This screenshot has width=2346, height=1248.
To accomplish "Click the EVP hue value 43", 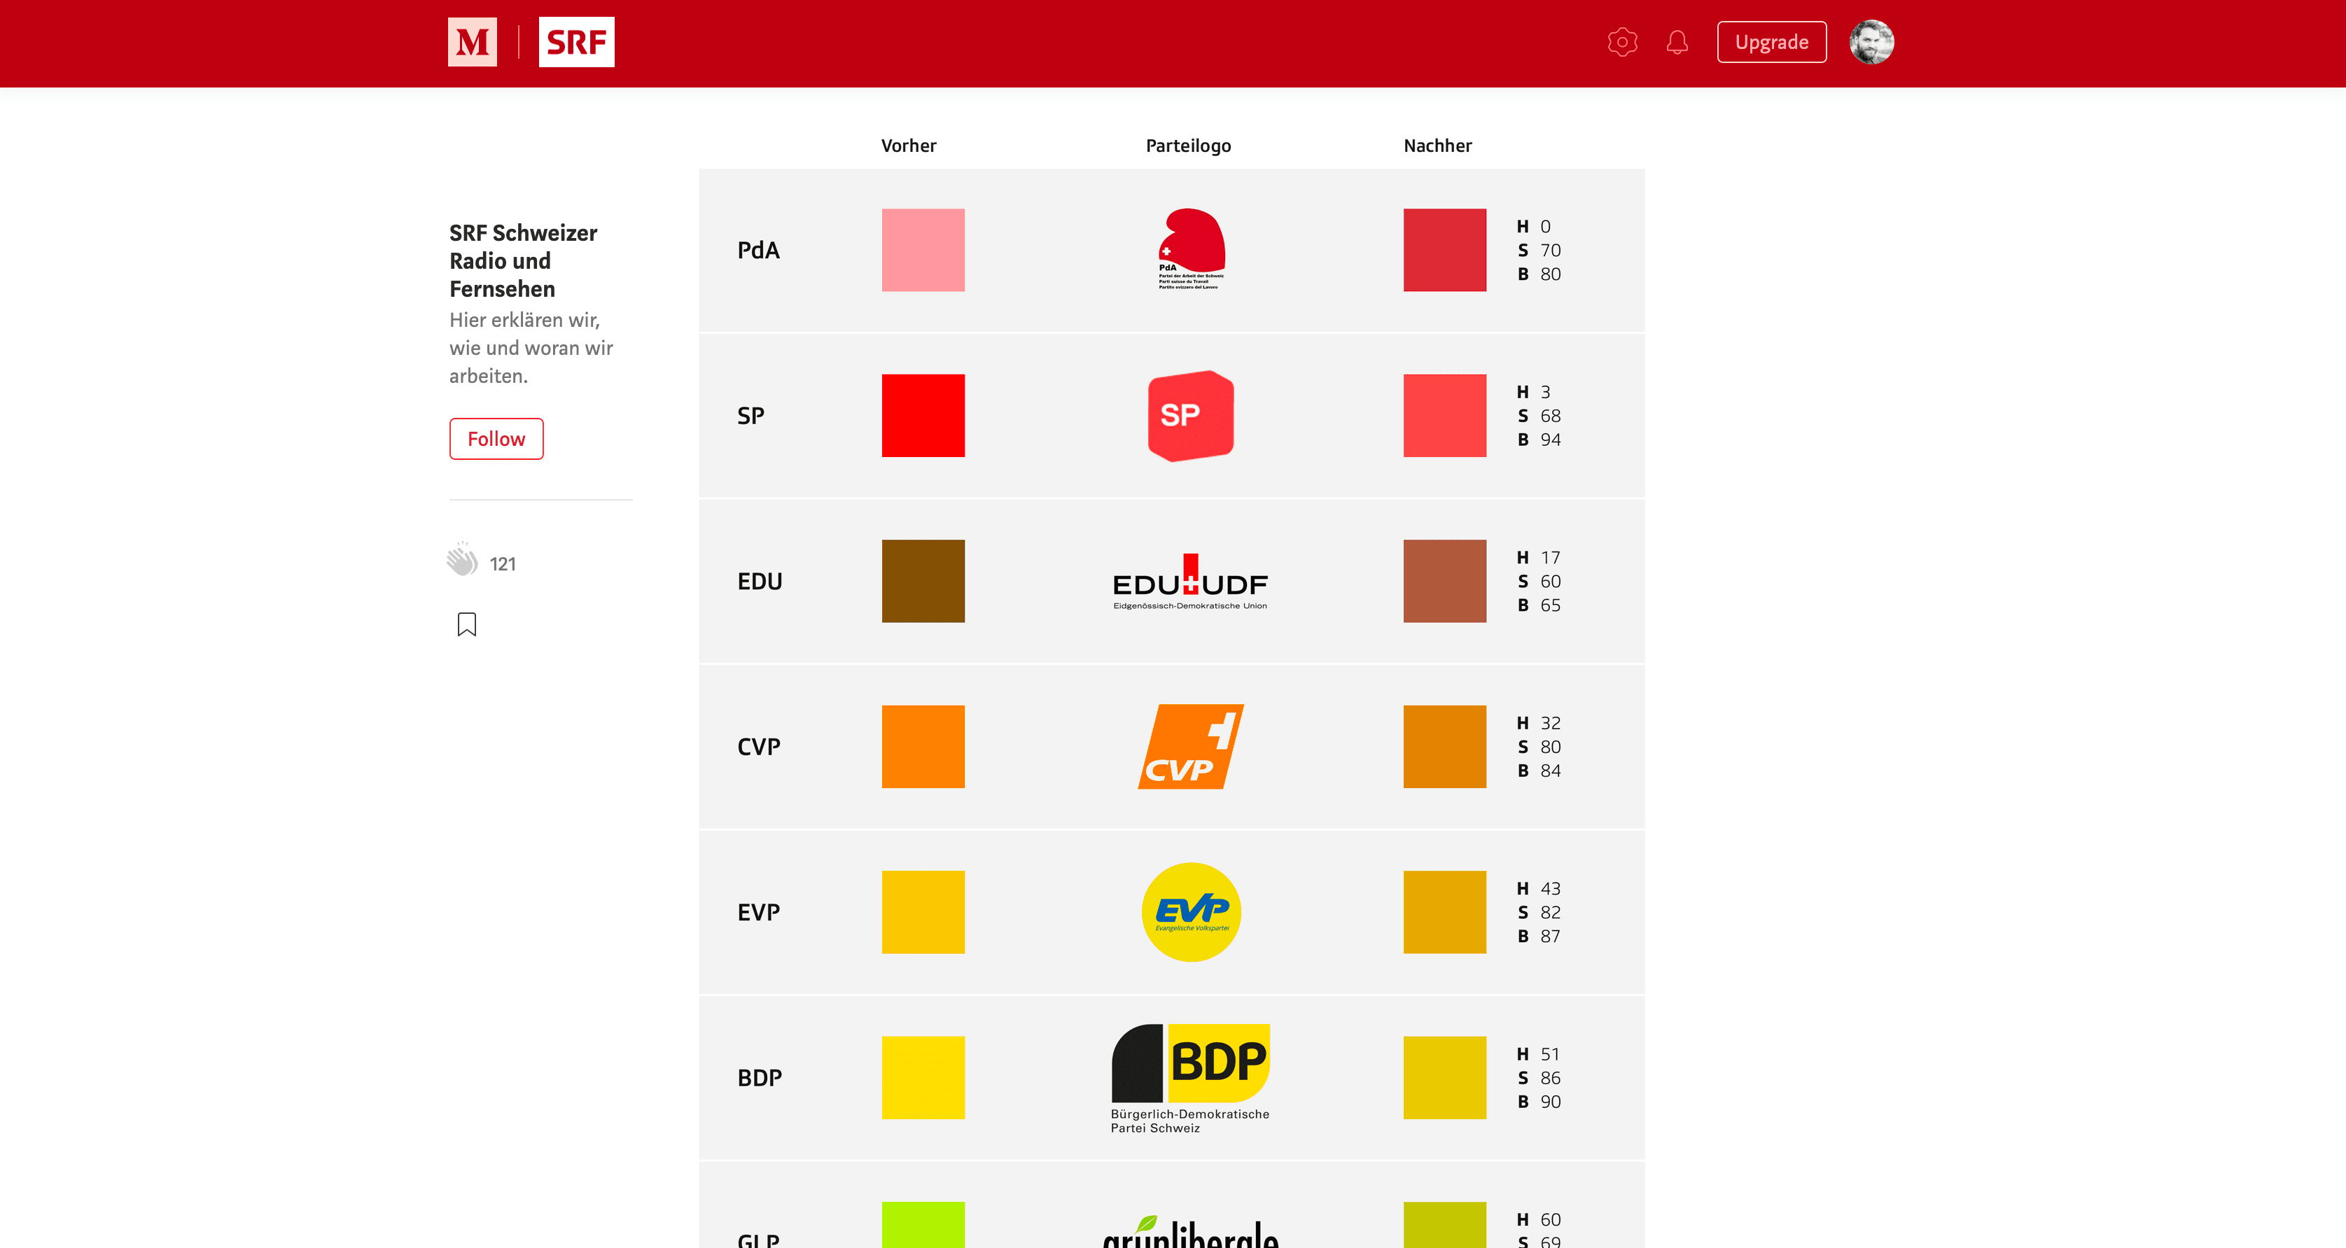I will [x=1550, y=888].
